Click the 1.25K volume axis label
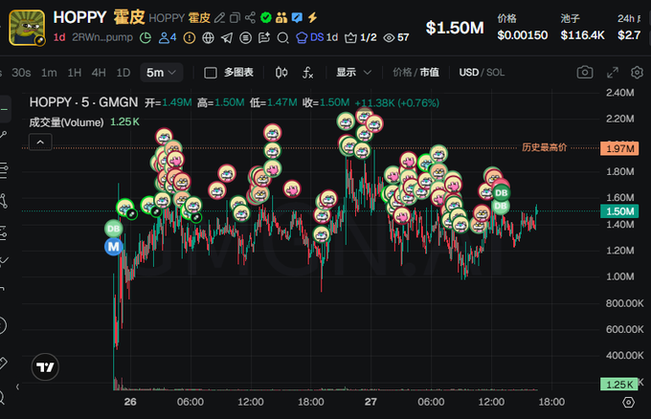The height and width of the screenshot is (419, 651). tap(619, 385)
